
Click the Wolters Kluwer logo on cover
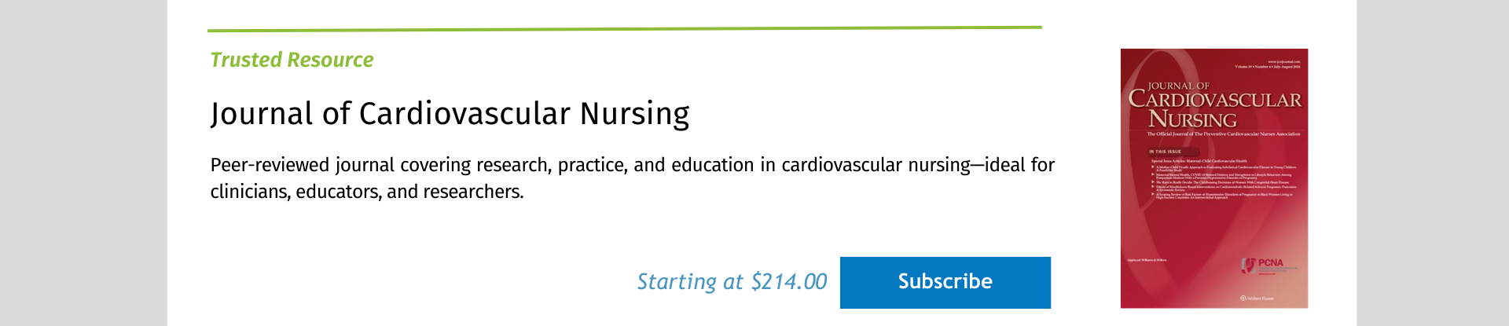click(x=1257, y=299)
